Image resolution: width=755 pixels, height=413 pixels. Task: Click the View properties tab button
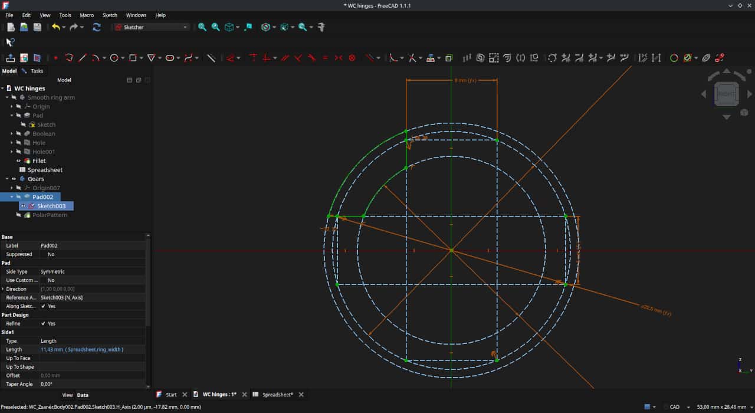pyautogui.click(x=67, y=395)
